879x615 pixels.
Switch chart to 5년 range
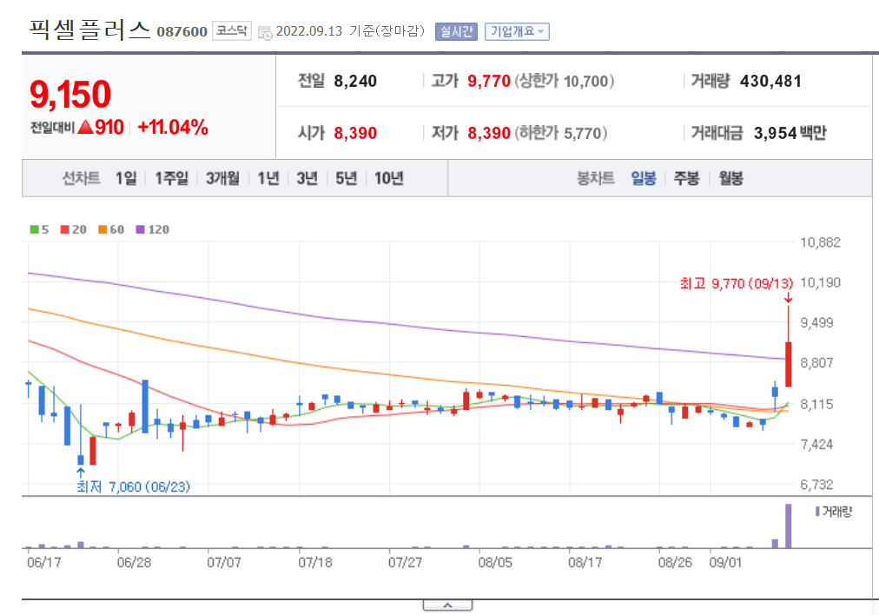pyautogui.click(x=347, y=178)
